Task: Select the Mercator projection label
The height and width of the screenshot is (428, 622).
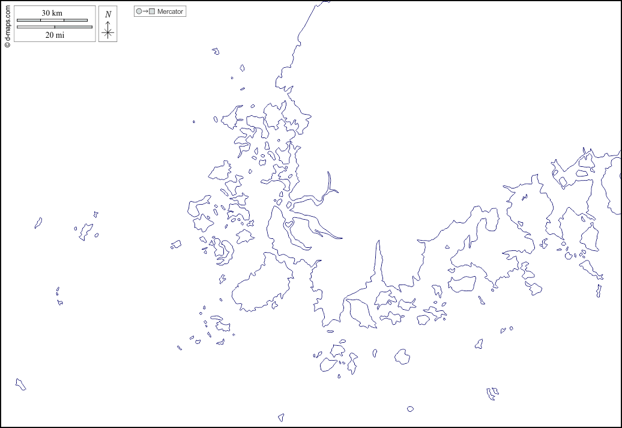Action: point(170,11)
